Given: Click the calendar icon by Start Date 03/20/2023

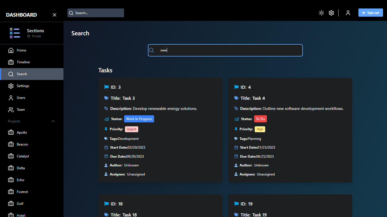Looking at the screenshot, I should coord(106,147).
